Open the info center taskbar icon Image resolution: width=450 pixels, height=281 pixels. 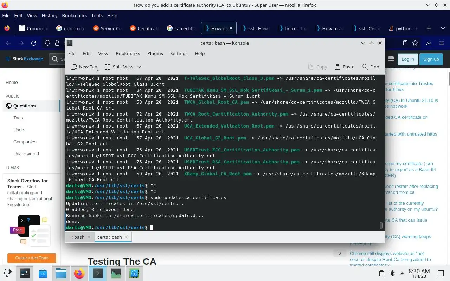tap(134, 273)
